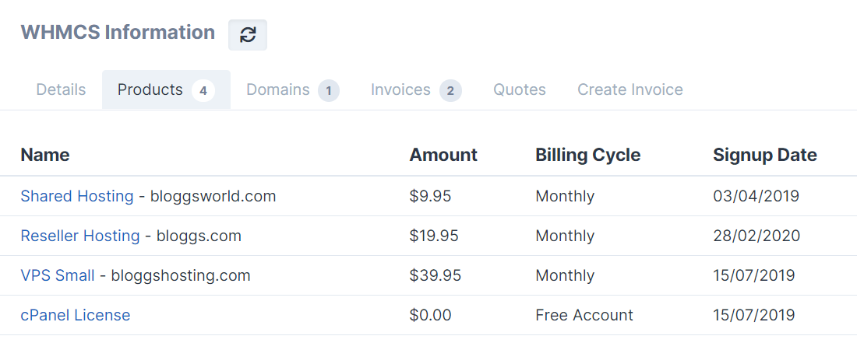
Task: Click the Free Account billing cycle cell
Action: tap(584, 315)
